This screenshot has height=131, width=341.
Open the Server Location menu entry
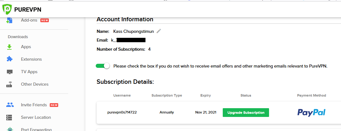[x=36, y=117]
